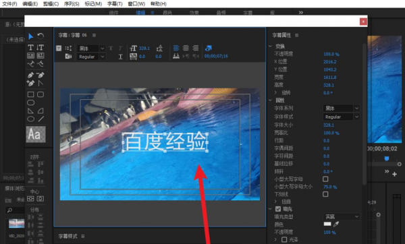Viewport: 405px width, 244px height.
Task: Open 字幕属性 panel menu icon
Action: tap(296, 35)
